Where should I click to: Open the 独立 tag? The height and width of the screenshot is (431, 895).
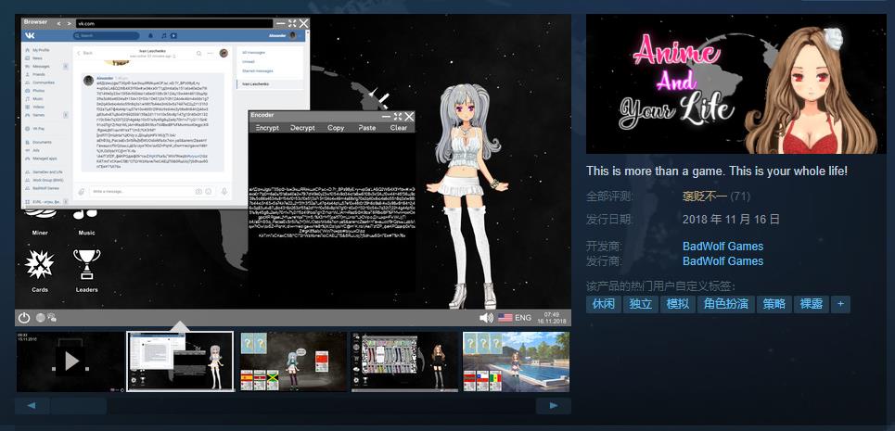tap(641, 304)
